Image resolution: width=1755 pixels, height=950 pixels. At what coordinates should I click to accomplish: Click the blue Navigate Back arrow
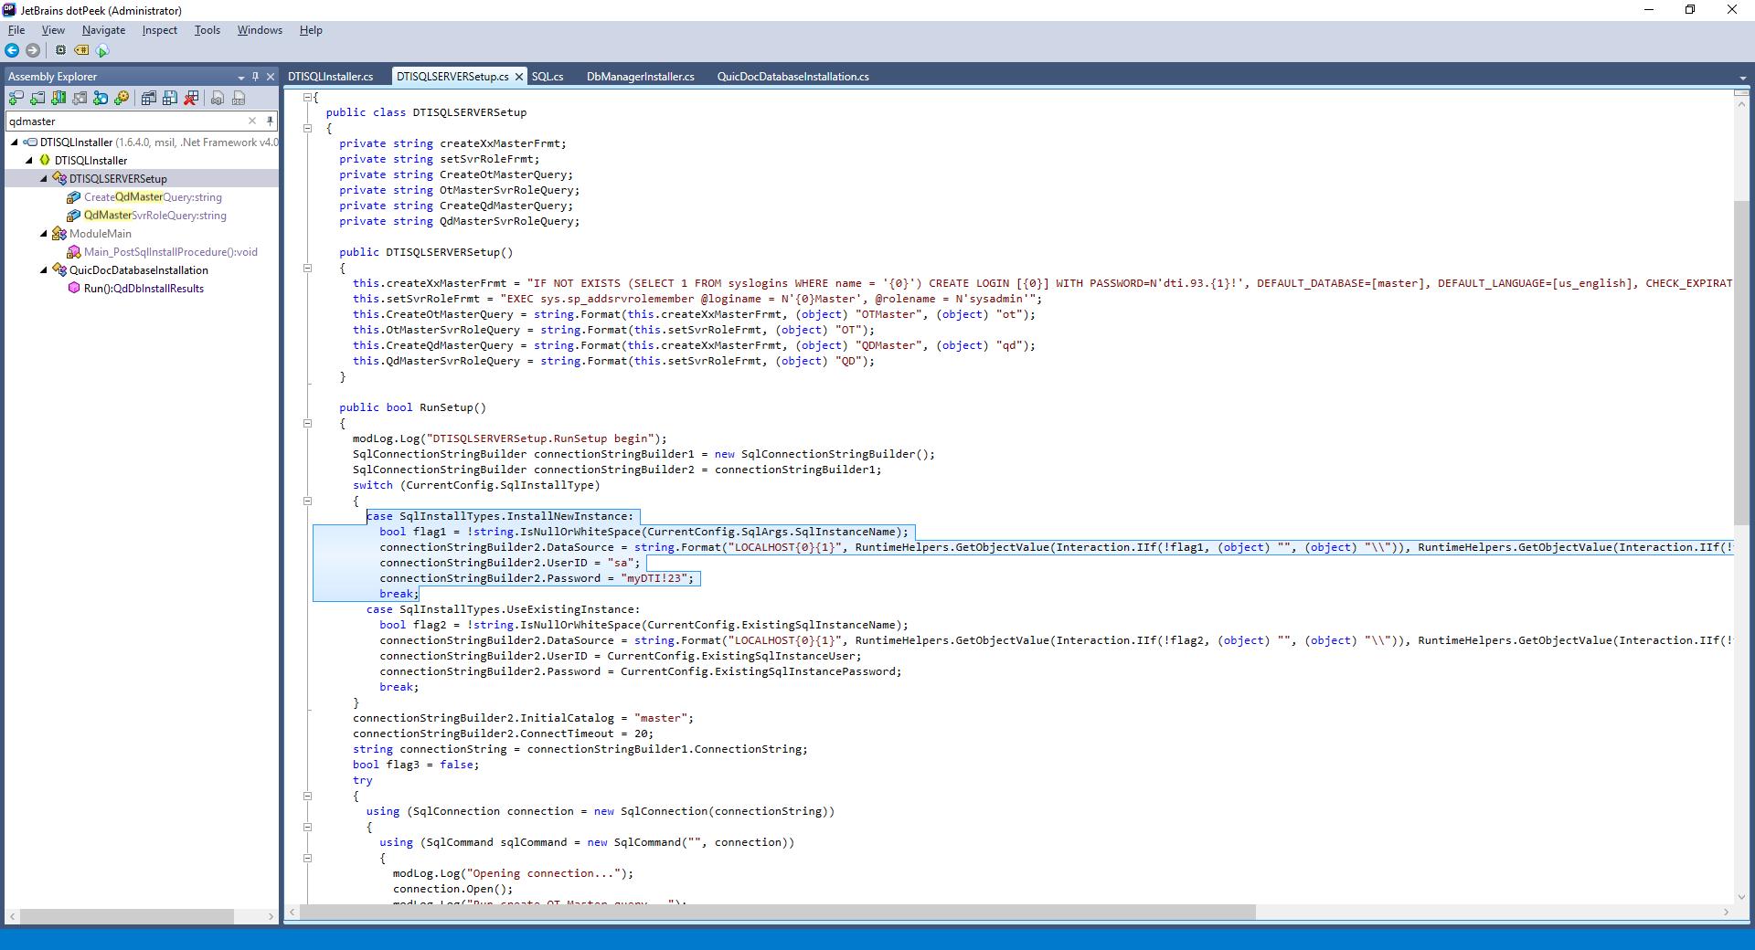coord(12,50)
